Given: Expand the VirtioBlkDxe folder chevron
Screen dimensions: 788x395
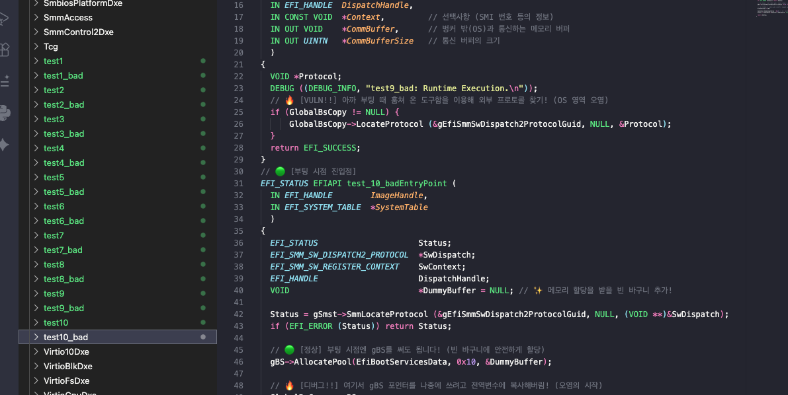Looking at the screenshot, I should (x=36, y=366).
